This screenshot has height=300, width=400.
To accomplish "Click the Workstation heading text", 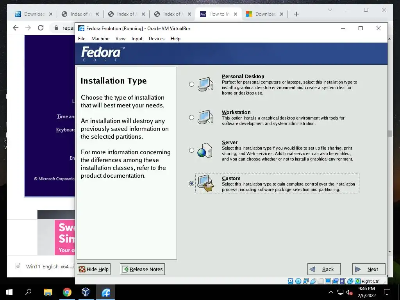I will point(236,112).
